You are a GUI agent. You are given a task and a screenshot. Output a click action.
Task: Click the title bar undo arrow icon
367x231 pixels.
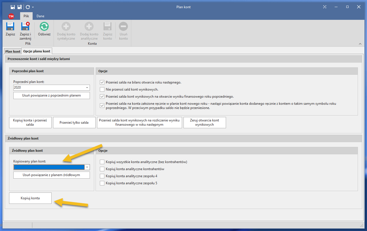(28, 7)
